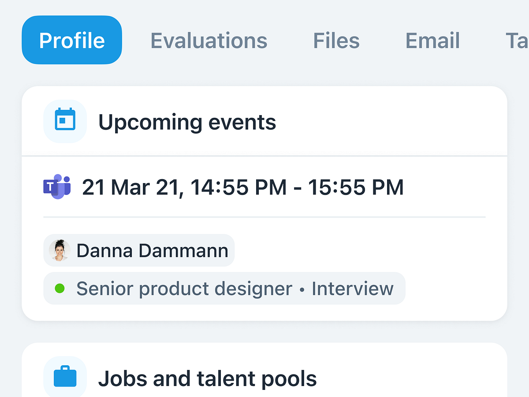529x397 pixels.
Task: Click the Microsoft Teams meeting icon
Action: click(57, 187)
